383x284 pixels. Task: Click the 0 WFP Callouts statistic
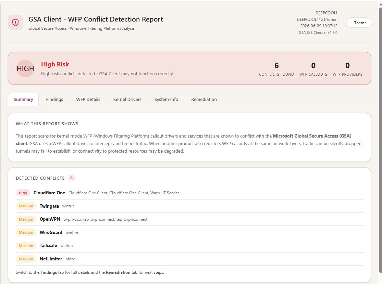click(x=313, y=69)
